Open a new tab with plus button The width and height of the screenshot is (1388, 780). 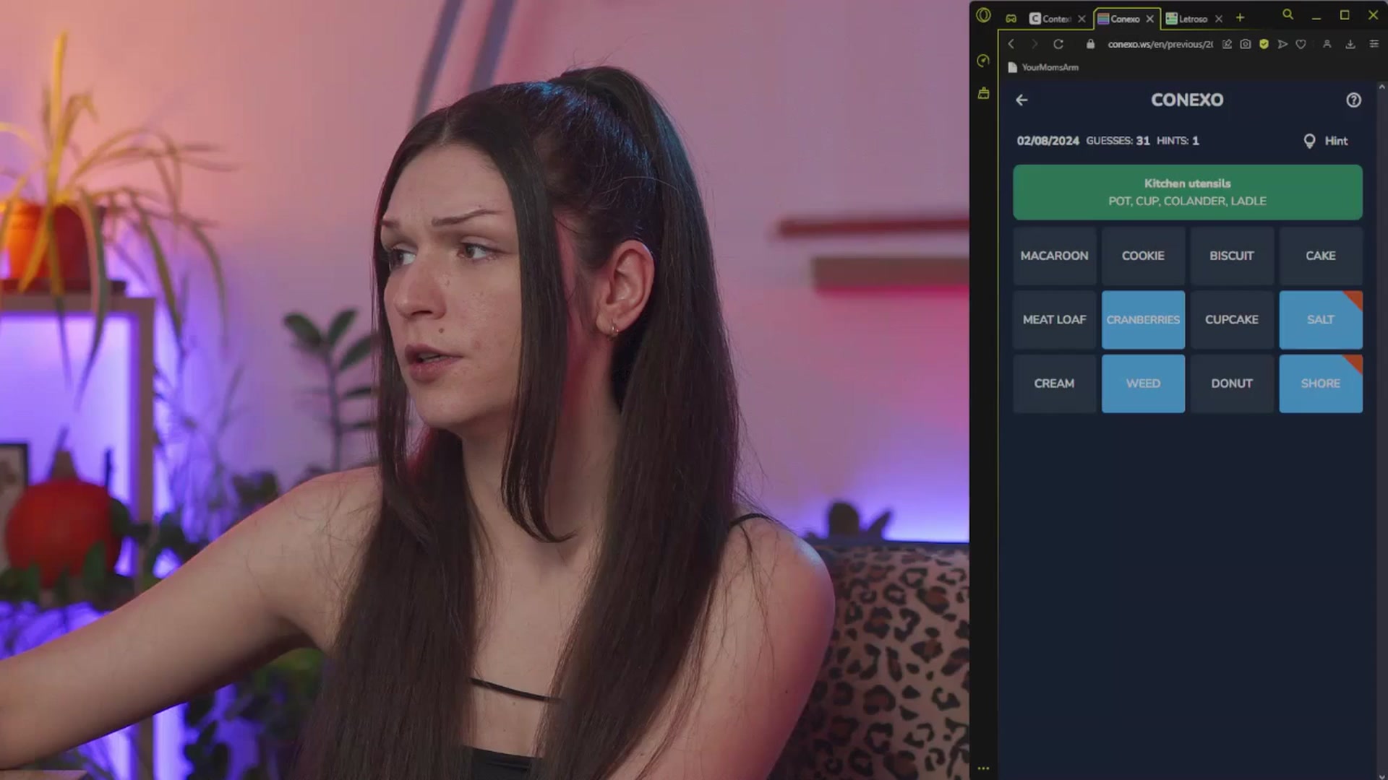coord(1240,17)
